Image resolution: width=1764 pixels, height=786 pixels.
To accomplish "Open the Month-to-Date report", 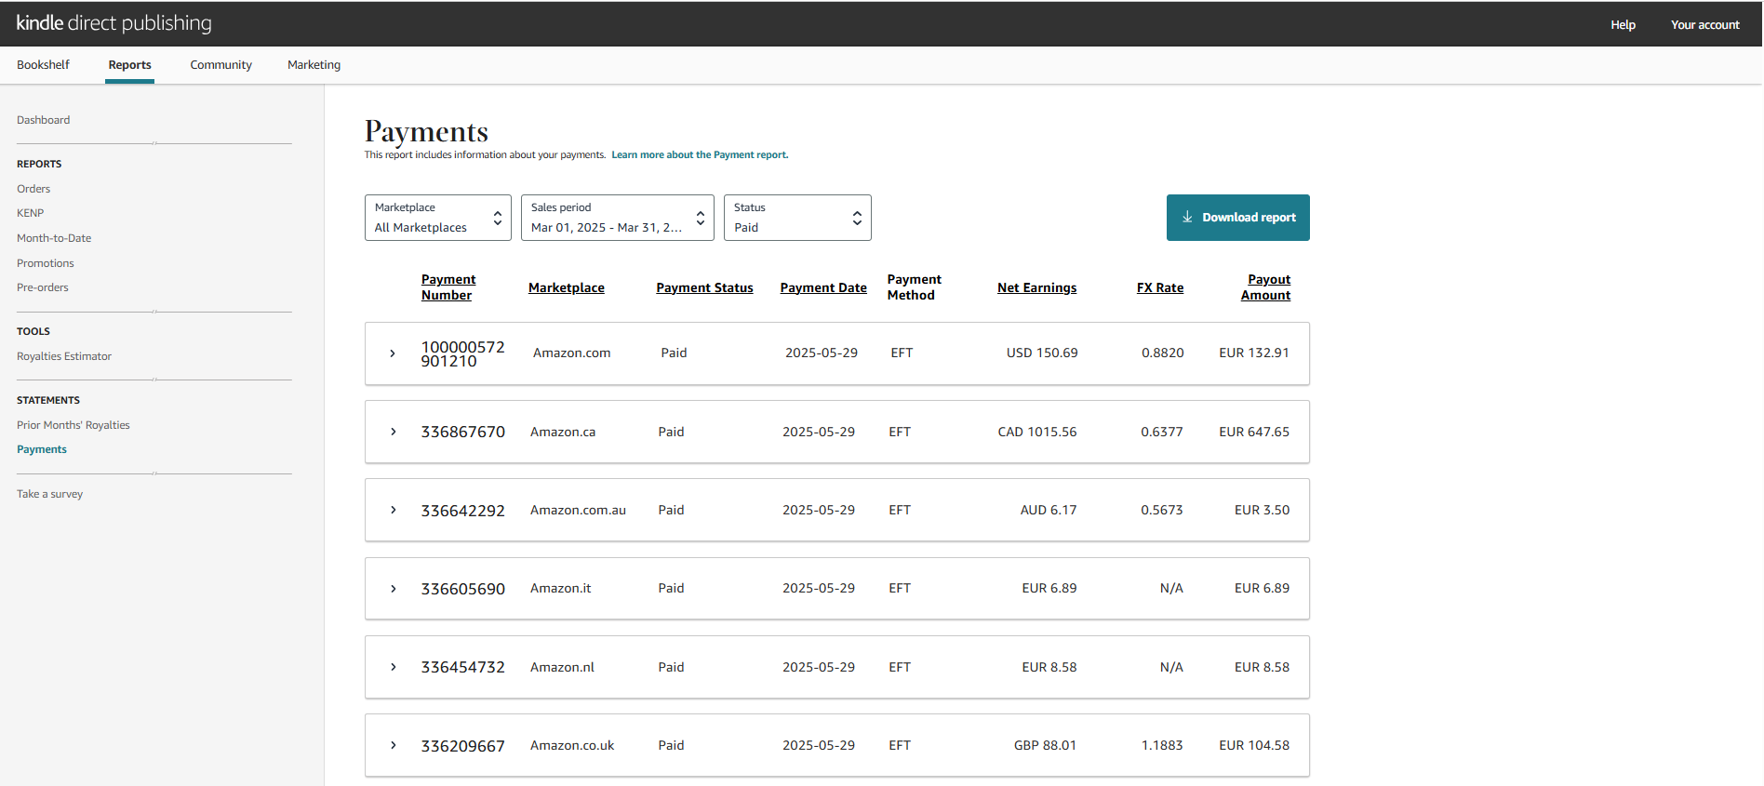I will click(x=54, y=238).
